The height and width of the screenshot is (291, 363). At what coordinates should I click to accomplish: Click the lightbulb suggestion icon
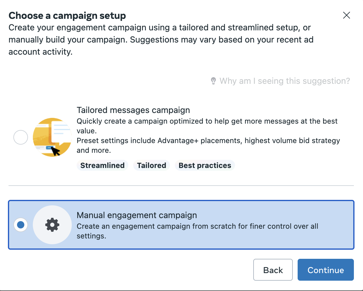tap(213, 81)
